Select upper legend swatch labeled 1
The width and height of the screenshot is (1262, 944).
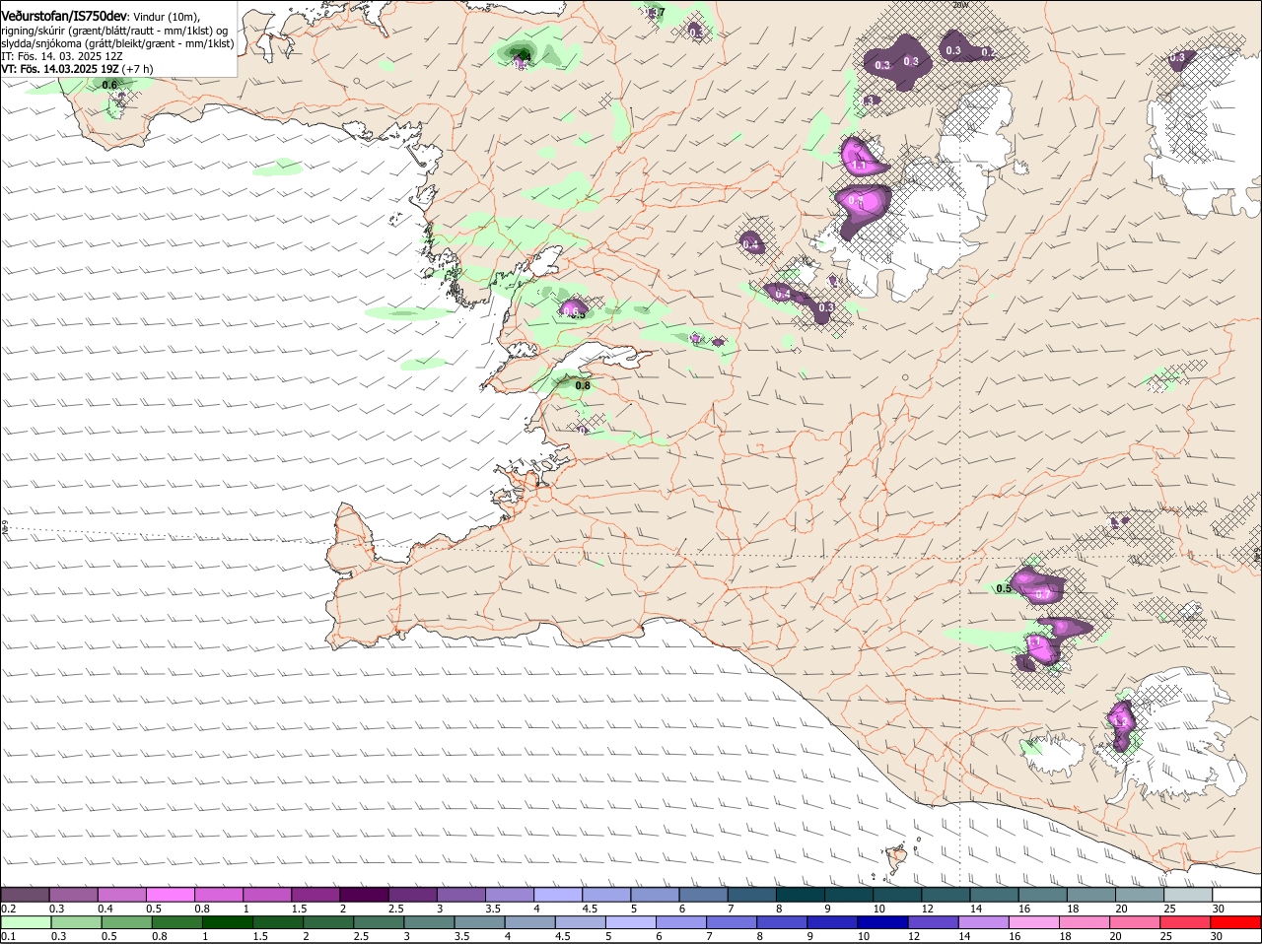(x=268, y=895)
